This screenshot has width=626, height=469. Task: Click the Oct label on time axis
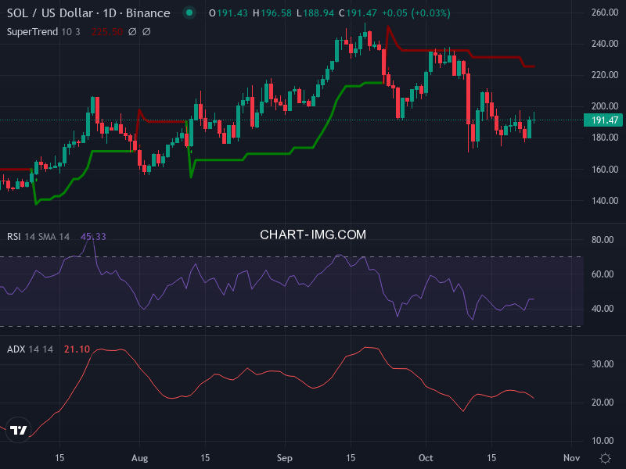(426, 457)
